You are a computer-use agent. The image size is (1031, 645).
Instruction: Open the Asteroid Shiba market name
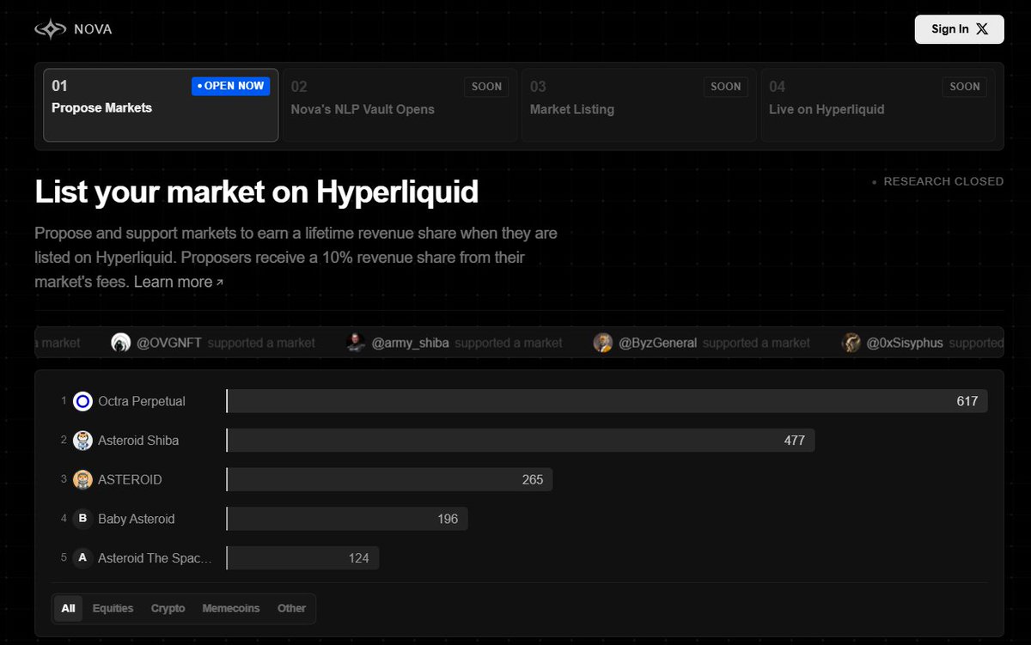pos(138,441)
